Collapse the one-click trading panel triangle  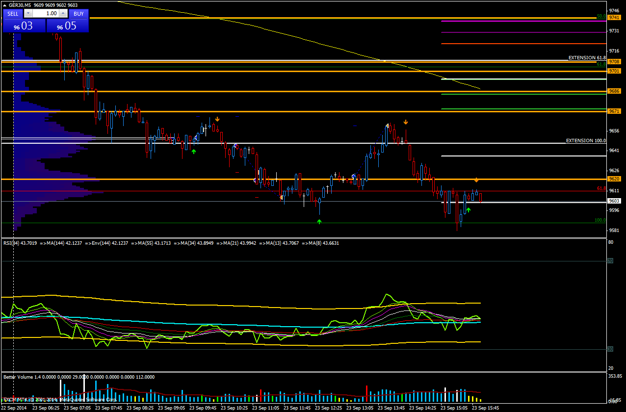pos(5,5)
